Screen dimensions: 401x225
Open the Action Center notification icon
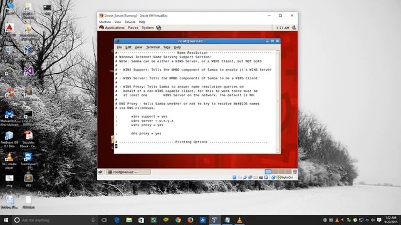click(379, 220)
